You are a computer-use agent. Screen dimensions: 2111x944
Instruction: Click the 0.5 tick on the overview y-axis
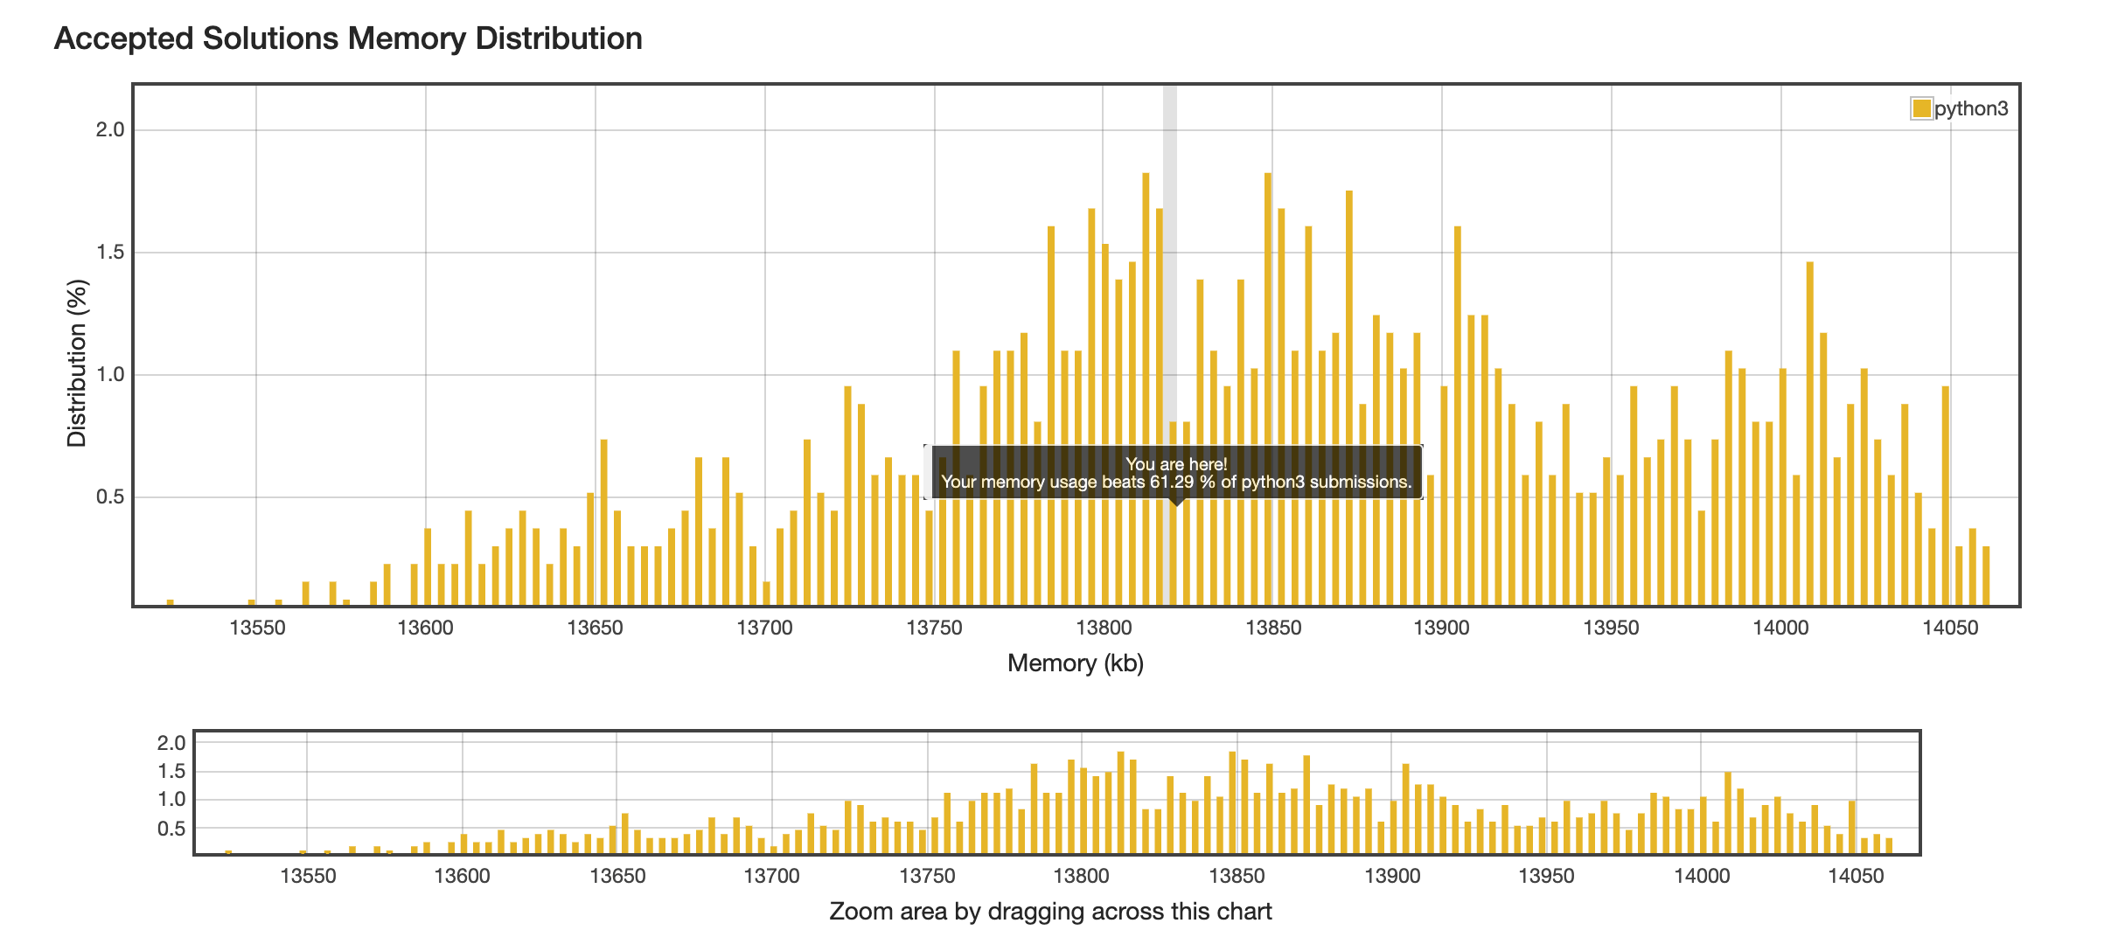(x=171, y=829)
